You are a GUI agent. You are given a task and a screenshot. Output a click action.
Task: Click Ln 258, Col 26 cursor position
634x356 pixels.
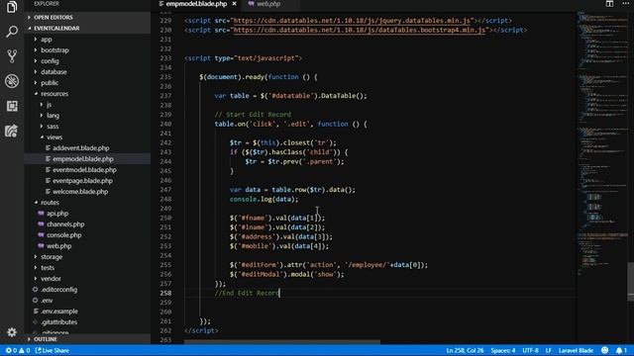point(465,350)
